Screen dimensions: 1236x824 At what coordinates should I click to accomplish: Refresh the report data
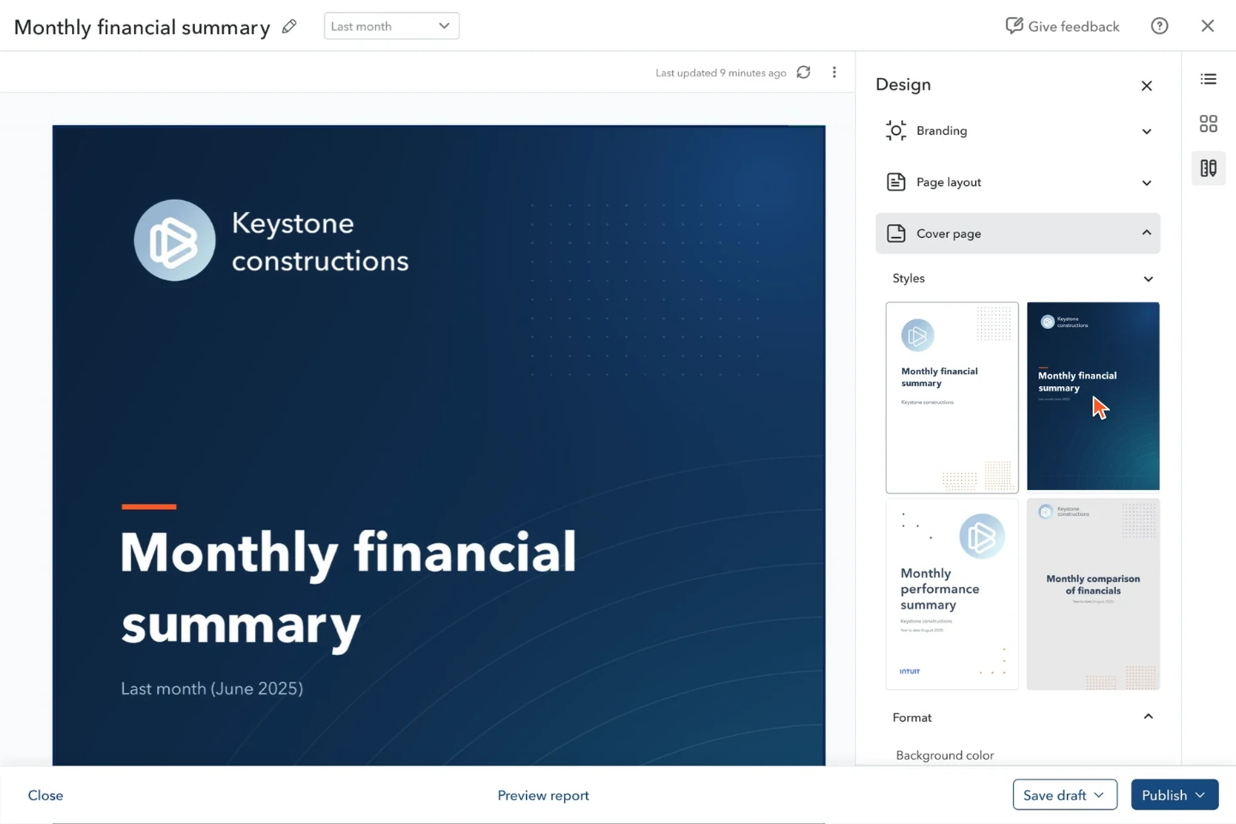coord(803,72)
